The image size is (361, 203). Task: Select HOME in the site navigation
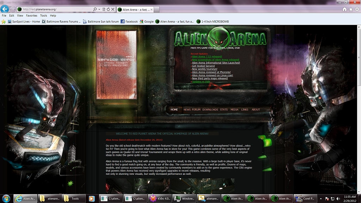(174, 110)
